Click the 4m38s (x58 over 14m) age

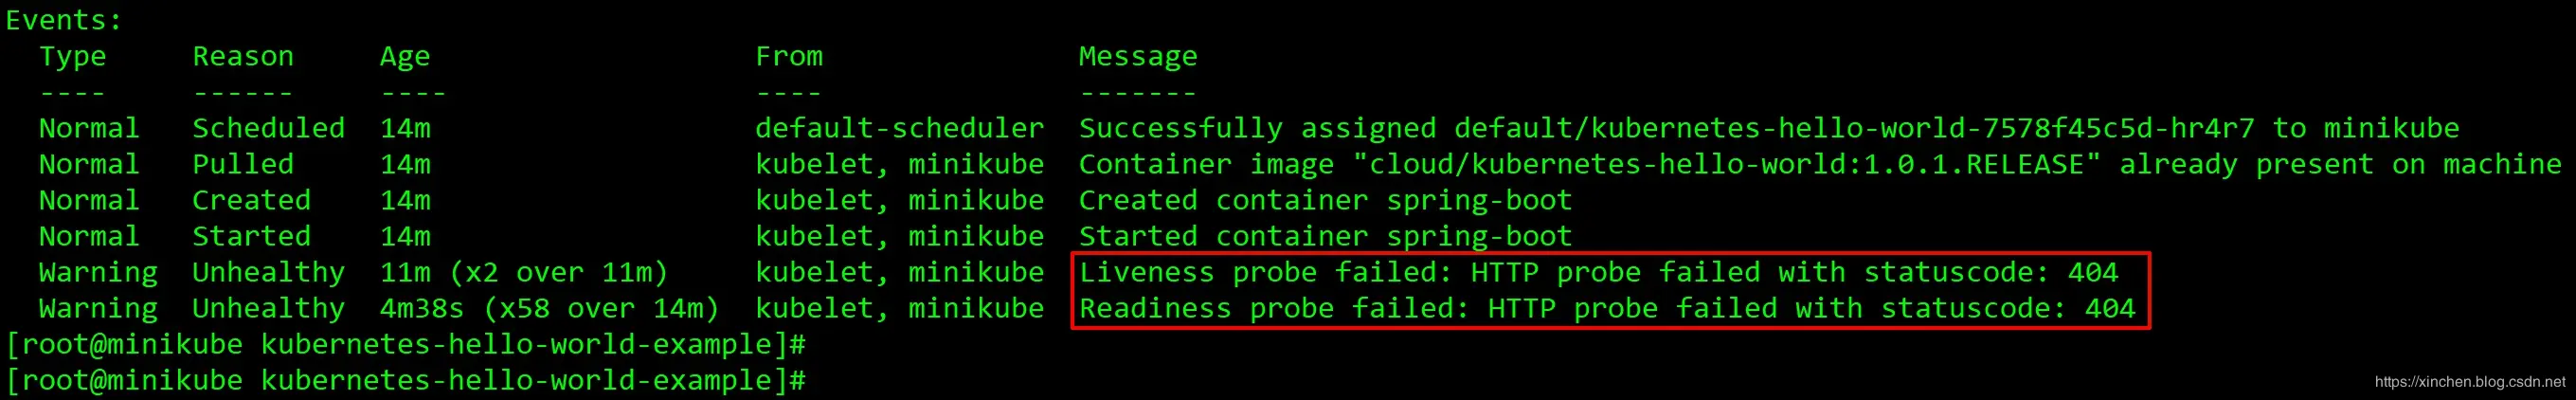[549, 308]
